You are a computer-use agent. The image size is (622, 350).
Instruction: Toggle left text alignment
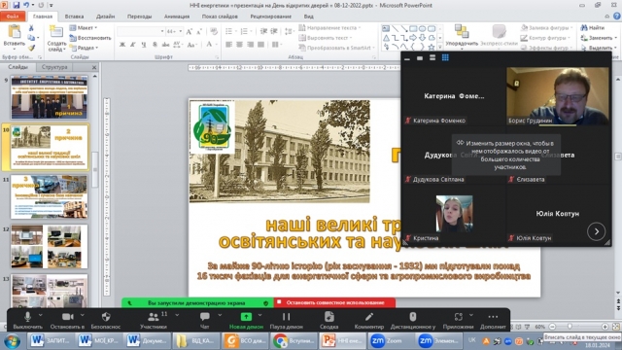(x=229, y=45)
